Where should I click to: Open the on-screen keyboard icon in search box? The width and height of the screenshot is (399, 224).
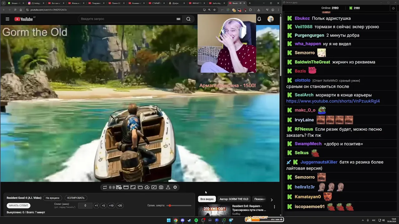click(x=178, y=19)
